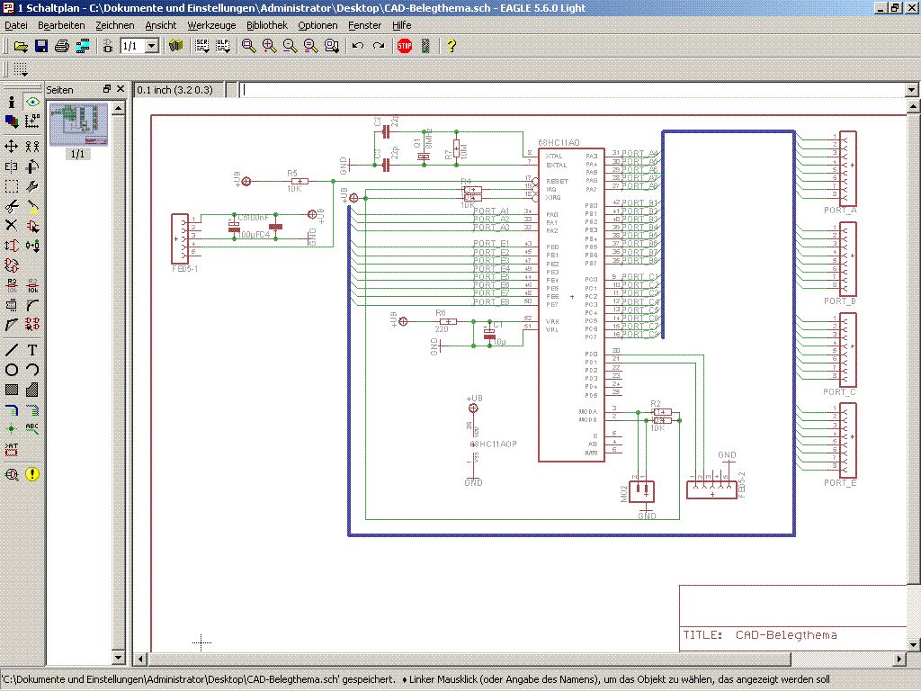Select the Show tool with the eye icon
The height and width of the screenshot is (691, 921).
[x=32, y=102]
